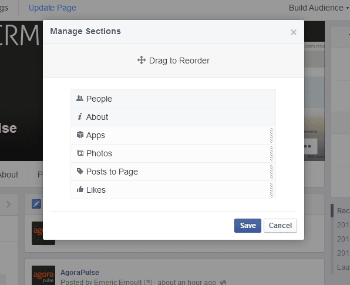
Task: Click the Drag to Reorder move icon
Action: point(142,60)
